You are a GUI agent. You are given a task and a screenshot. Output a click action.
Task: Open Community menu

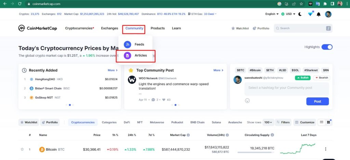(x=134, y=28)
